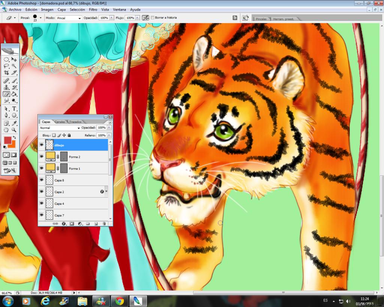
Task: Switch to the Canales tab
Action: (60, 122)
